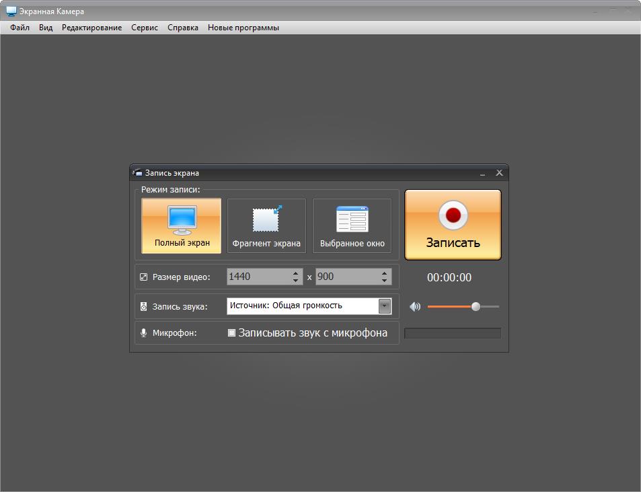Open the Редактирование menu

[92, 28]
